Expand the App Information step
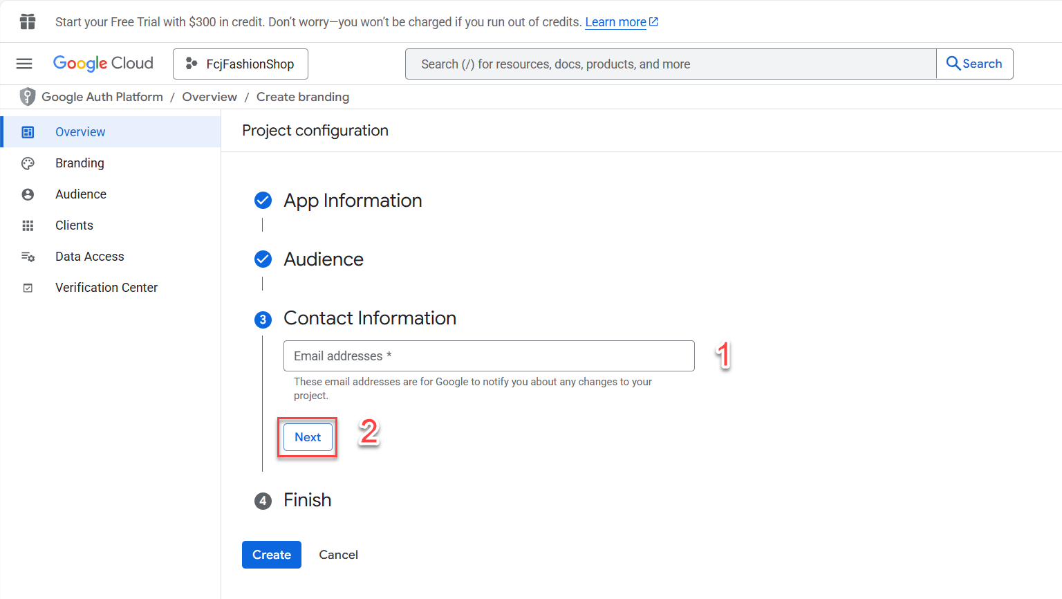This screenshot has height=599, width=1062. click(x=353, y=201)
